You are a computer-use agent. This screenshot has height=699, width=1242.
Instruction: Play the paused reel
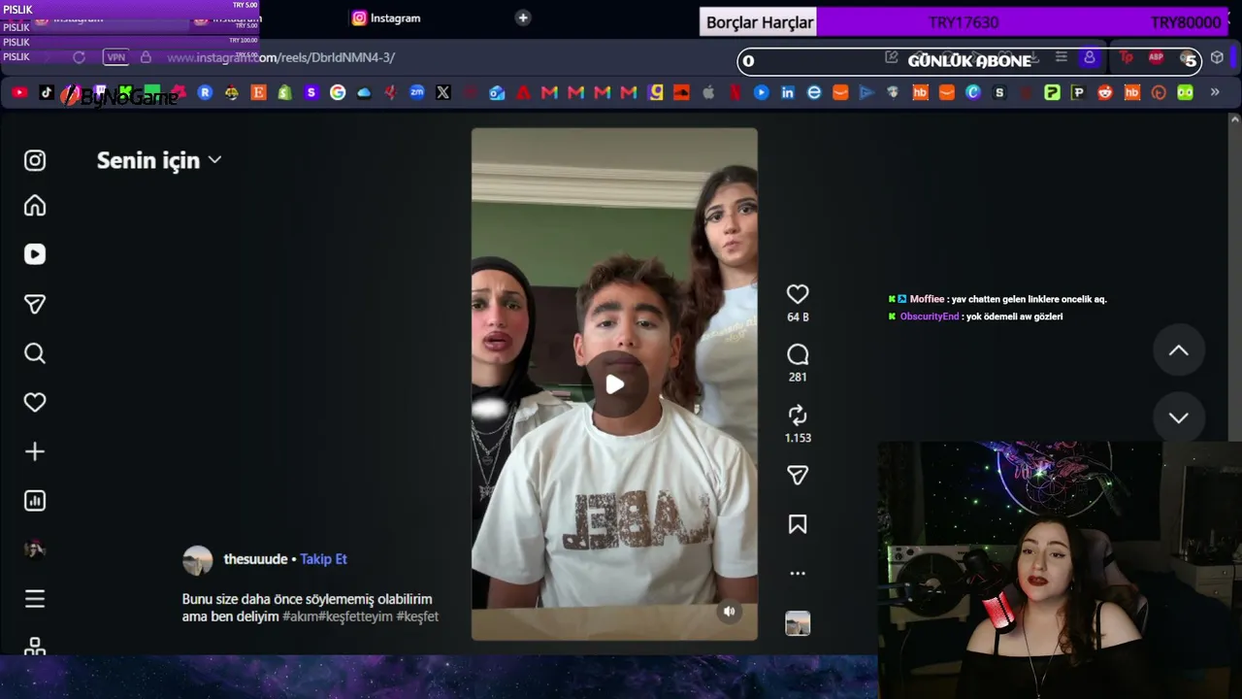pyautogui.click(x=615, y=384)
